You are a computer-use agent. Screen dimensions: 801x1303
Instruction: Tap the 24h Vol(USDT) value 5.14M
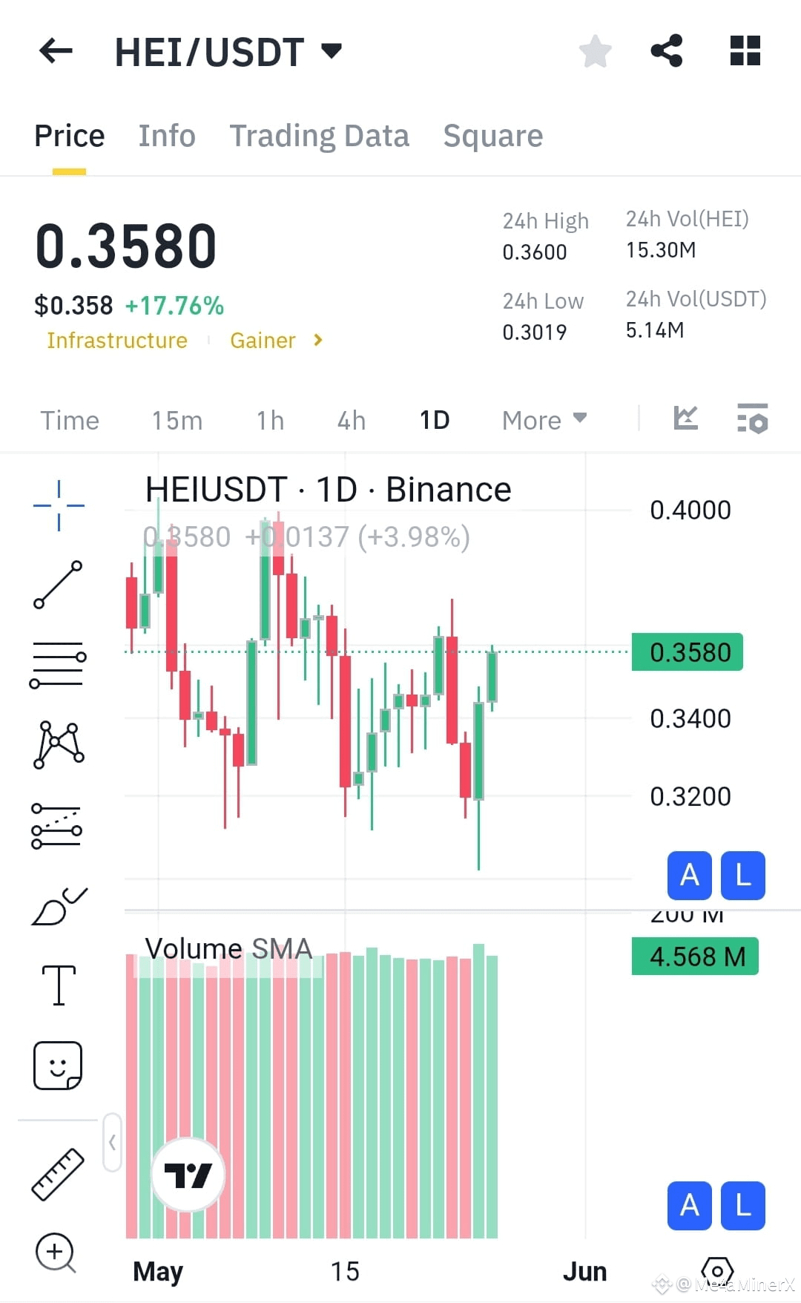[655, 330]
